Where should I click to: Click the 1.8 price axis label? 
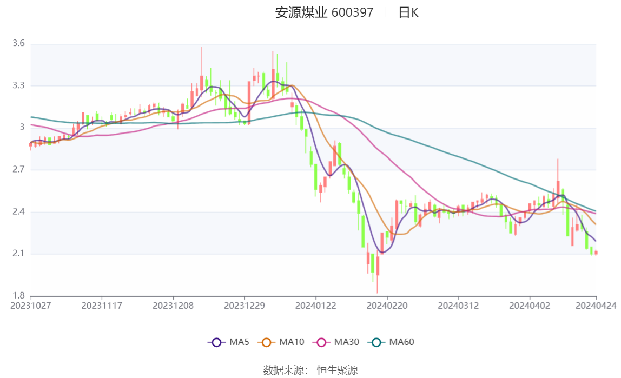coord(19,296)
